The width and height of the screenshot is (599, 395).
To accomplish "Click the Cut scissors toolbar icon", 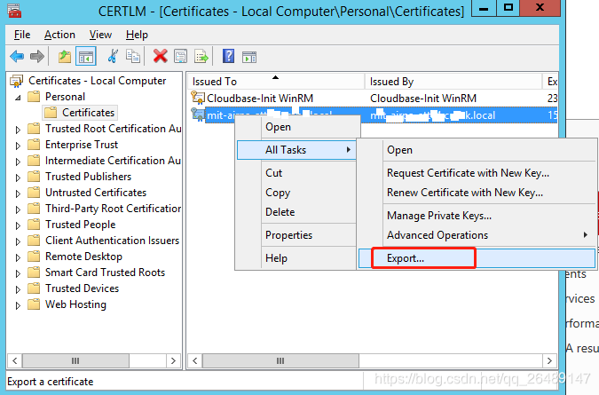I will coord(113,57).
